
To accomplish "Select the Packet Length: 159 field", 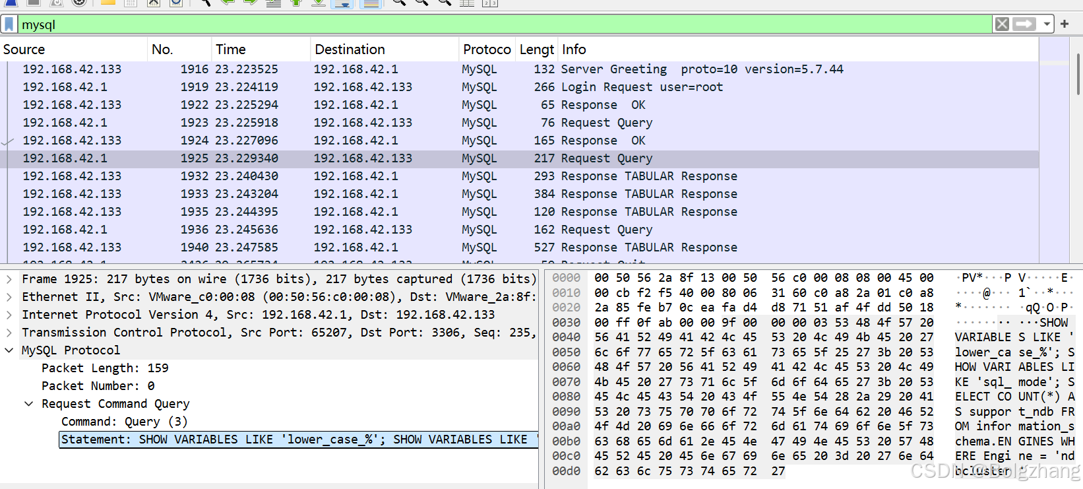I will click(x=105, y=368).
